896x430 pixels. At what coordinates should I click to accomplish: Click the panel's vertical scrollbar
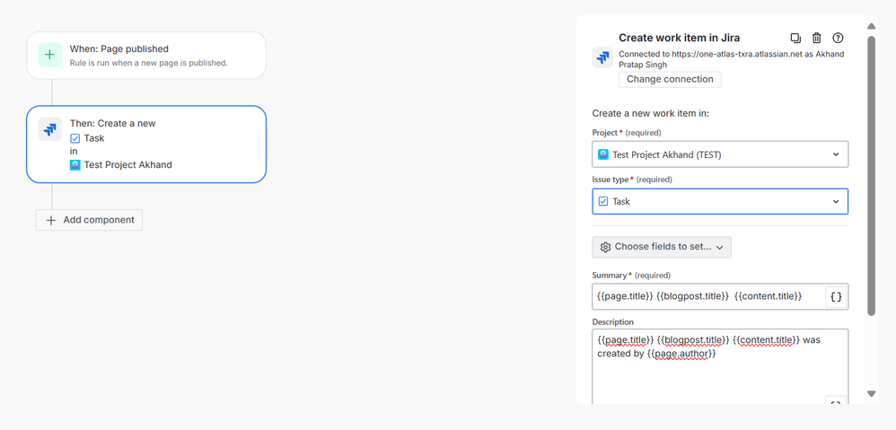871,180
